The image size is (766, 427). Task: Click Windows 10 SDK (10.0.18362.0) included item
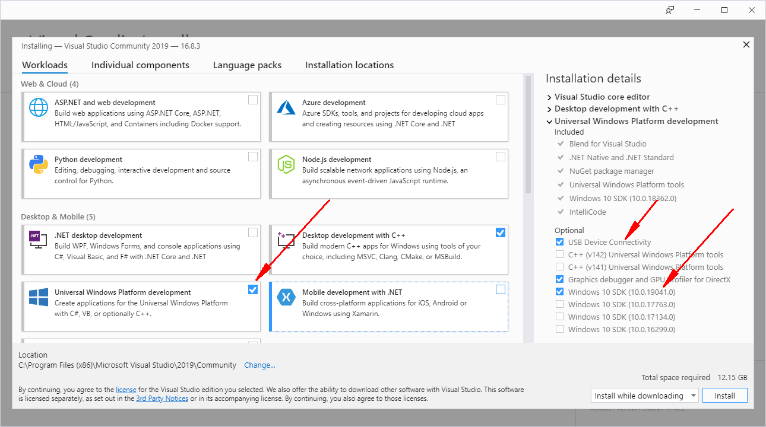point(623,198)
